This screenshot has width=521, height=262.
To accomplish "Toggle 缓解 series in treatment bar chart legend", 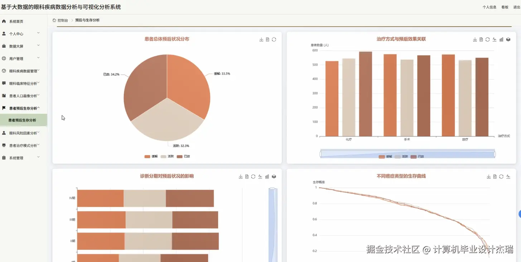I will point(385,157).
